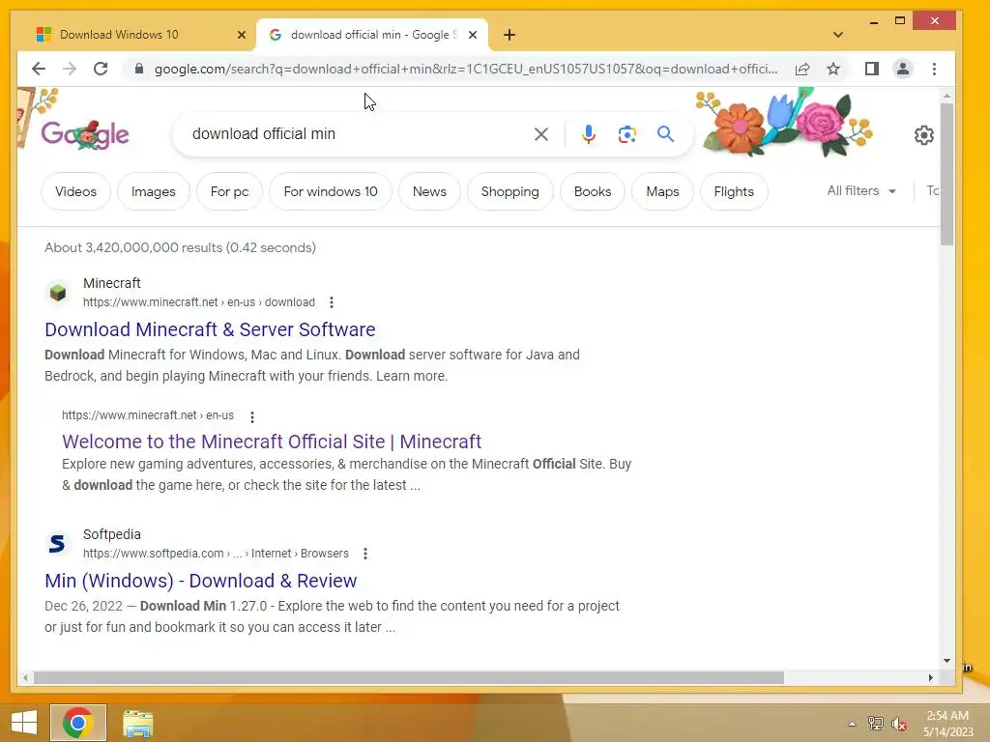Open Download Minecraft & Server Software link
Viewport: 990px width, 742px height.
(210, 329)
